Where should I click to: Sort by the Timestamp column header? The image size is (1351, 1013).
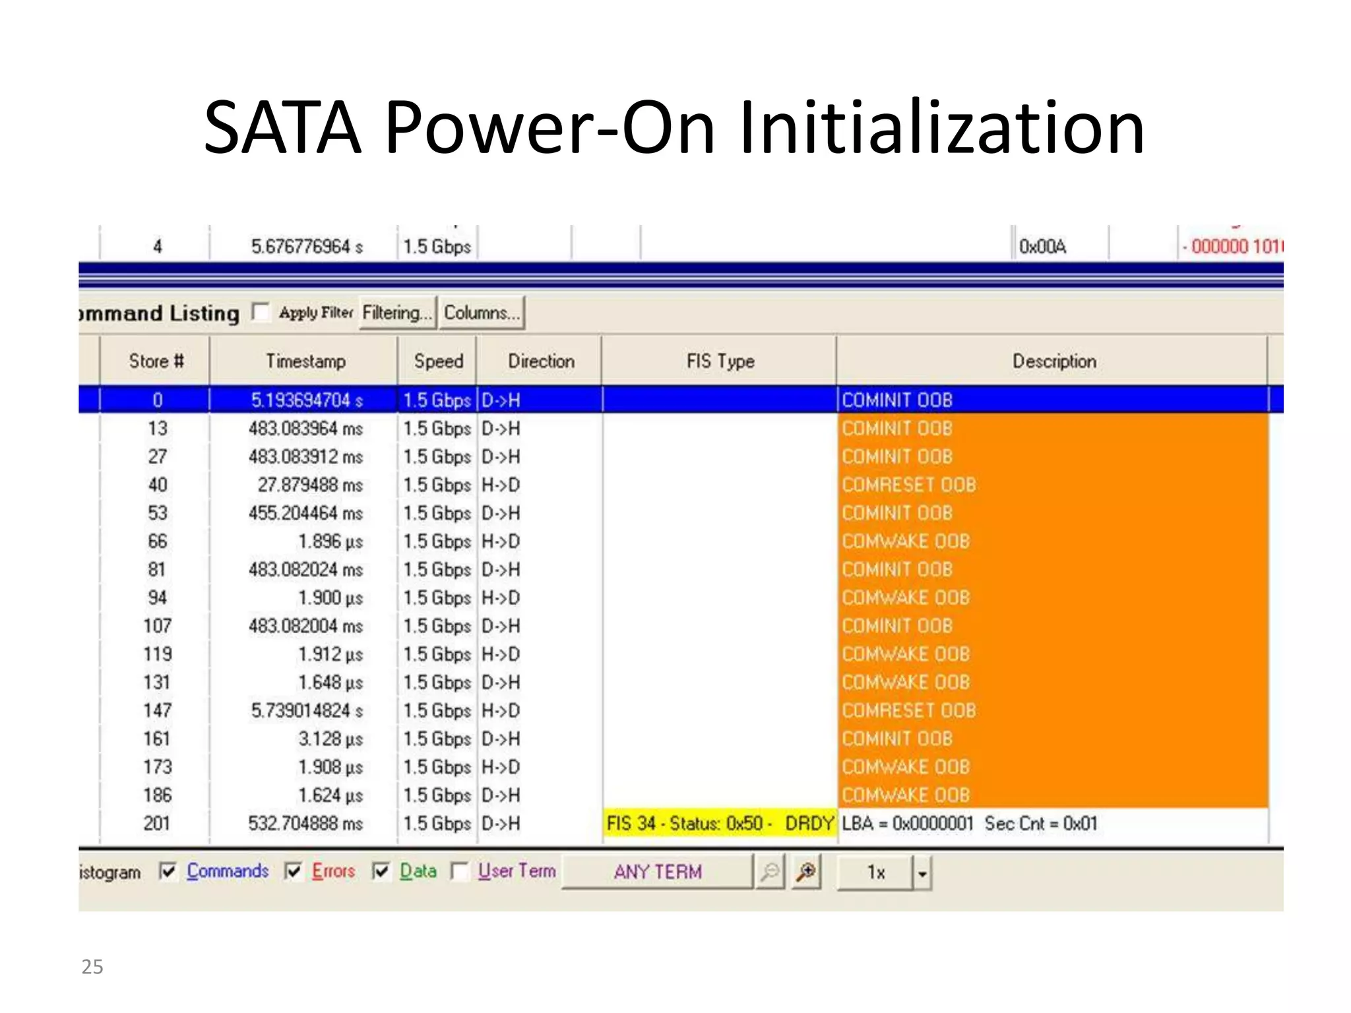point(305,361)
